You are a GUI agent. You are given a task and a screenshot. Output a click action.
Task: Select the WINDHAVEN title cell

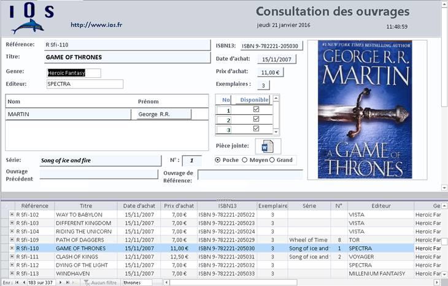(86, 274)
